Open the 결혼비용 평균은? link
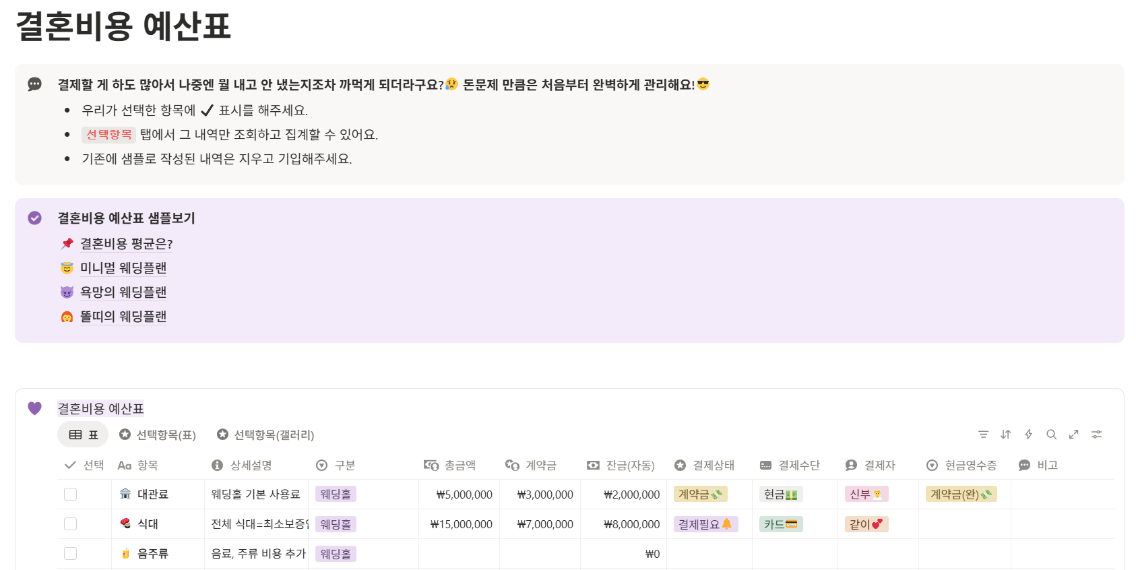Image resolution: width=1136 pixels, height=570 pixels. (x=127, y=243)
